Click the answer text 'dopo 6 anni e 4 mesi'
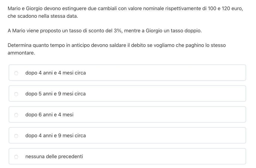The image size is (256, 168). coord(49,115)
